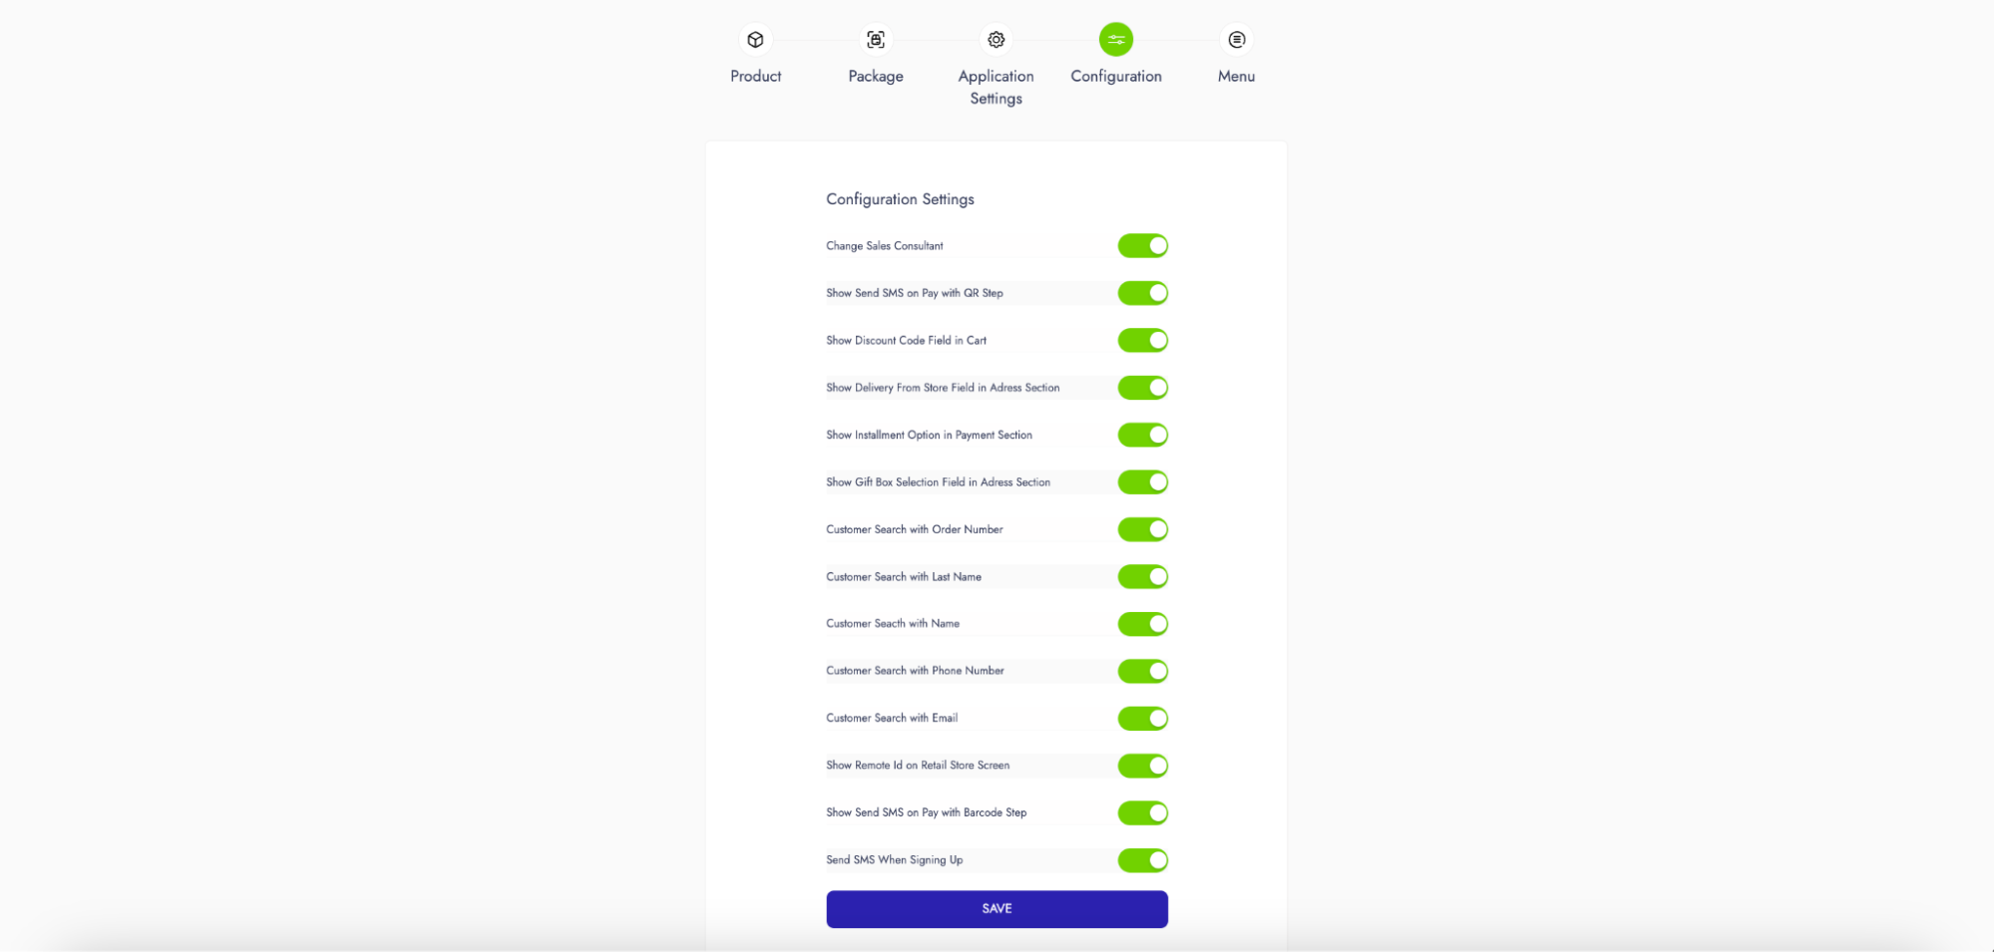The image size is (1994, 952).
Task: Open Application Settings gear icon
Action: pos(996,40)
